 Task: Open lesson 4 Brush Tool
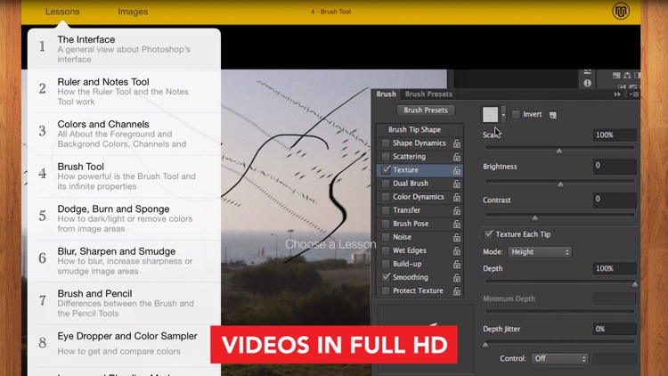coord(124,176)
